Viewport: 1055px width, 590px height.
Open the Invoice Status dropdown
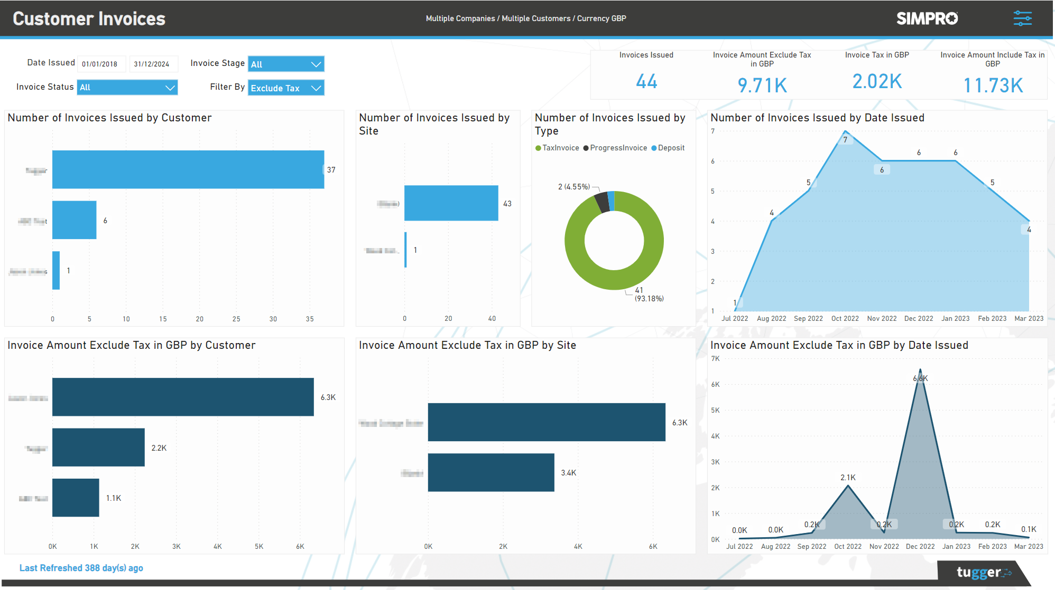click(x=127, y=87)
